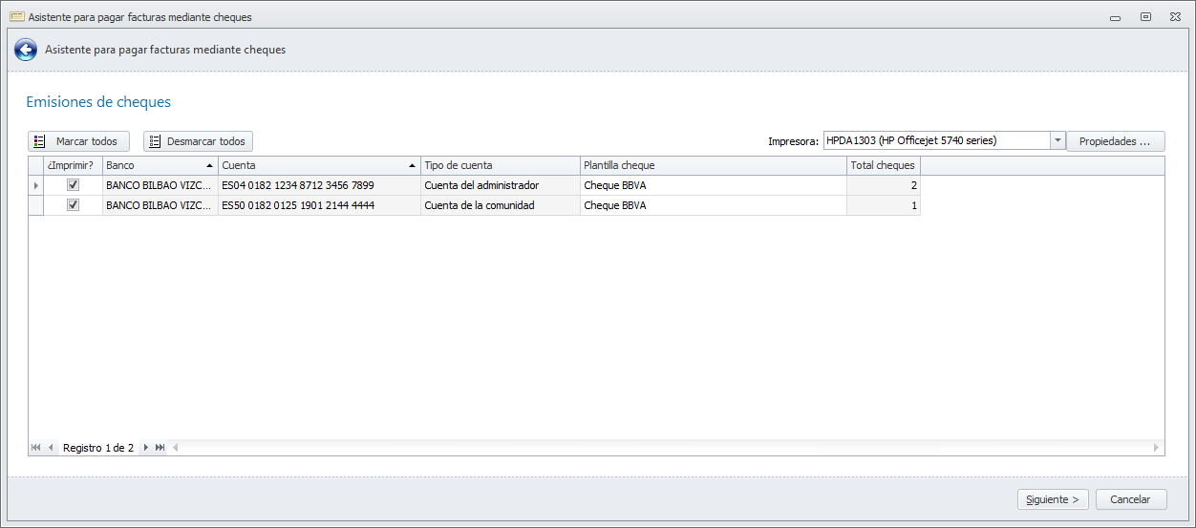The height and width of the screenshot is (528, 1196).
Task: Click the Tipo de cuenta column header
Action: click(500, 165)
